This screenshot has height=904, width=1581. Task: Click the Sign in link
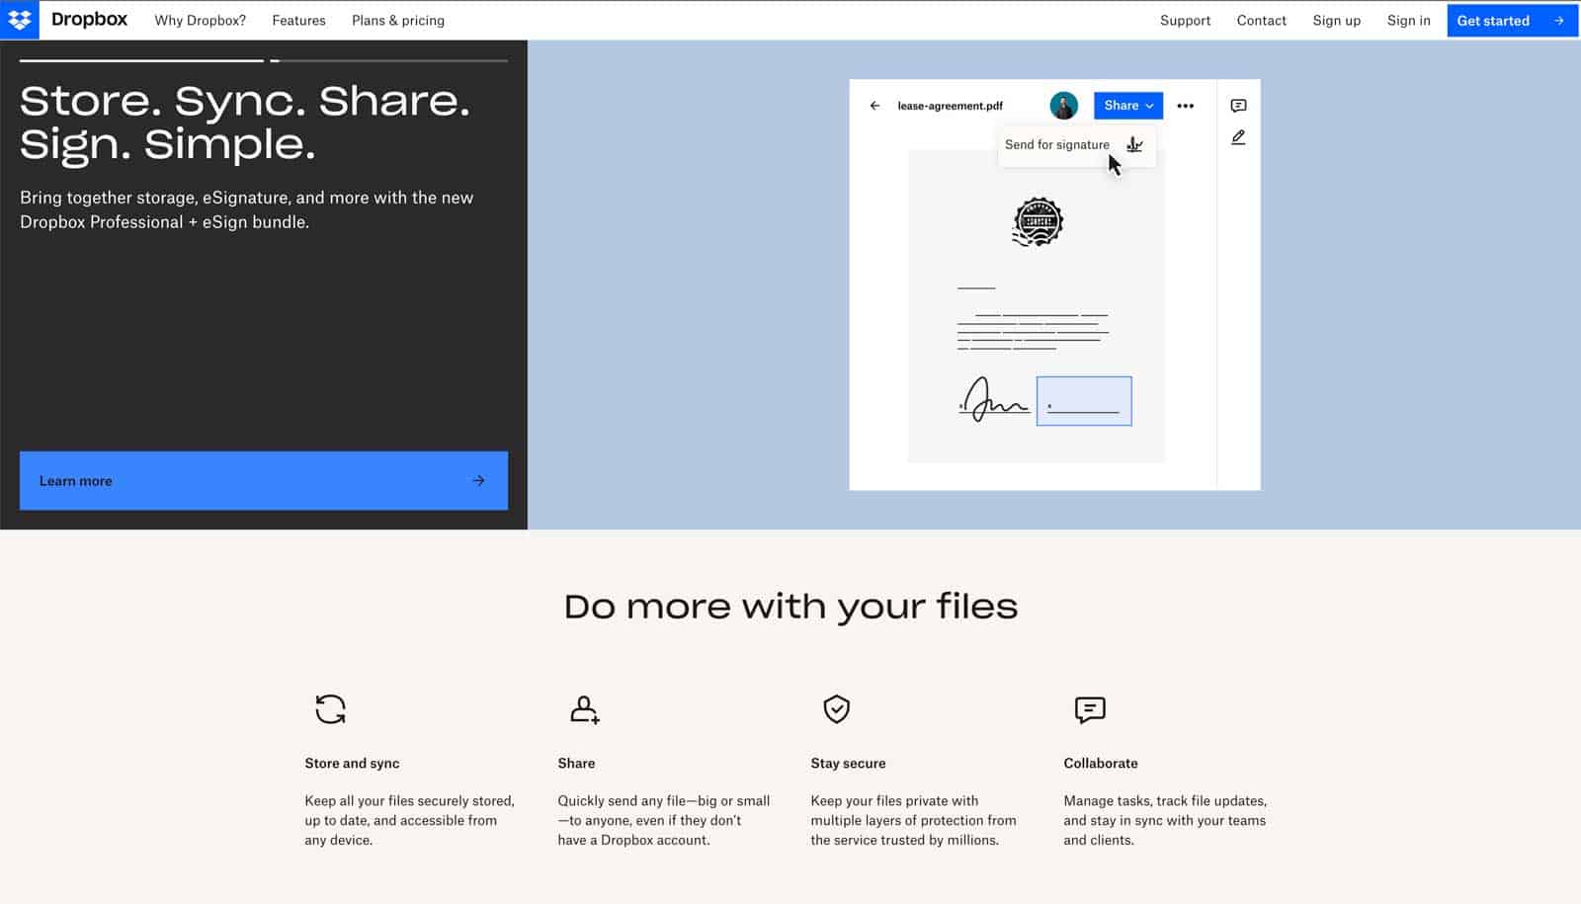[1408, 21]
